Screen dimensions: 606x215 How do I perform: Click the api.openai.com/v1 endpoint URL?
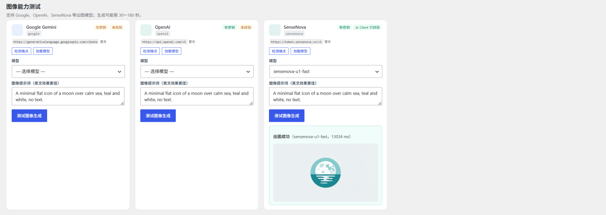(164, 42)
